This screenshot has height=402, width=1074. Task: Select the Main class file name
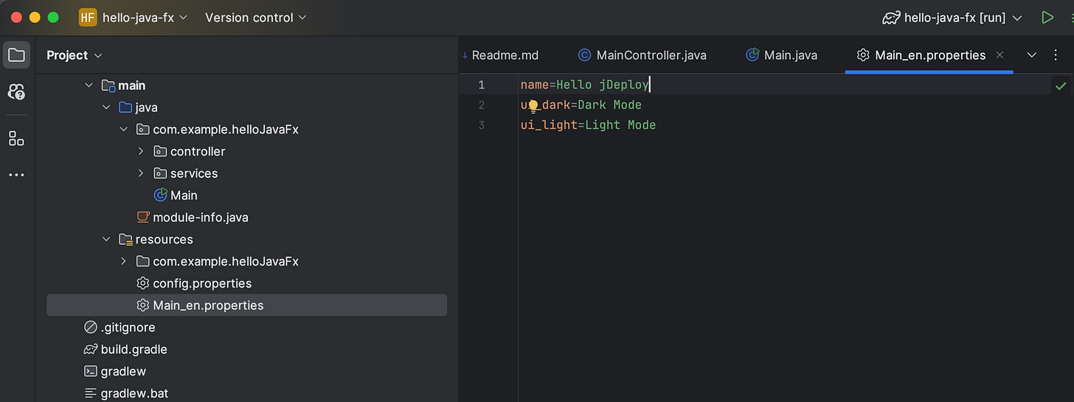pyautogui.click(x=184, y=195)
